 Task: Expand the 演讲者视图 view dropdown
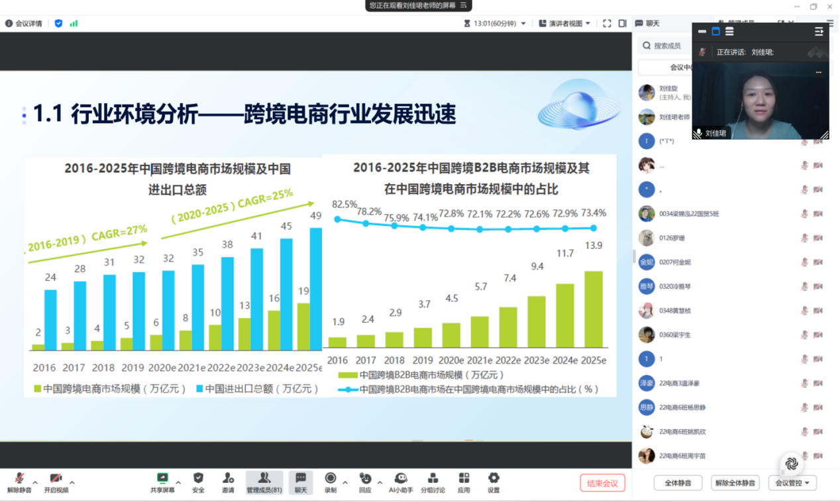pyautogui.click(x=565, y=23)
